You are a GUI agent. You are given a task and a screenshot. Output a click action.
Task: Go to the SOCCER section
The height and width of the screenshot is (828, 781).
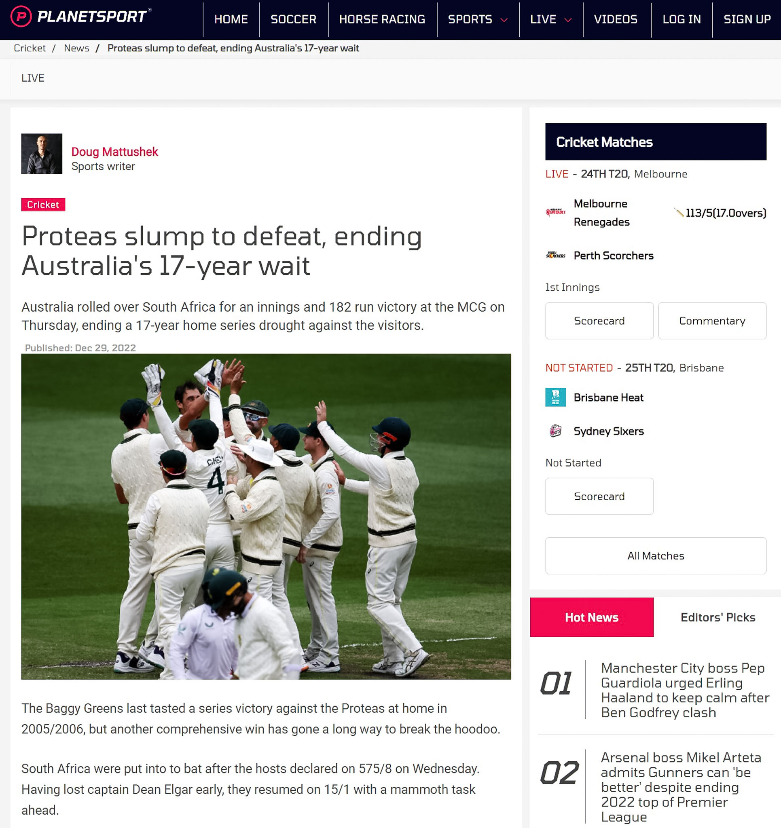pos(293,19)
